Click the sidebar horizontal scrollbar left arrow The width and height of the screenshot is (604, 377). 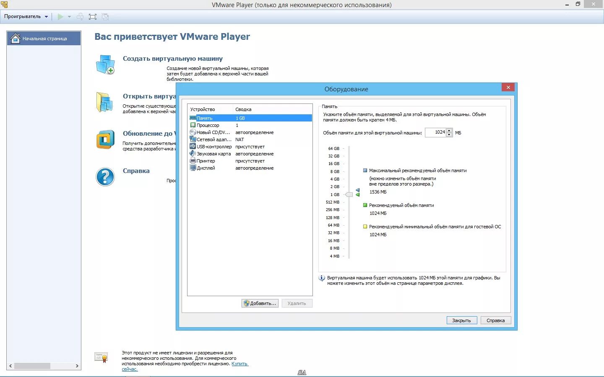[10, 366]
